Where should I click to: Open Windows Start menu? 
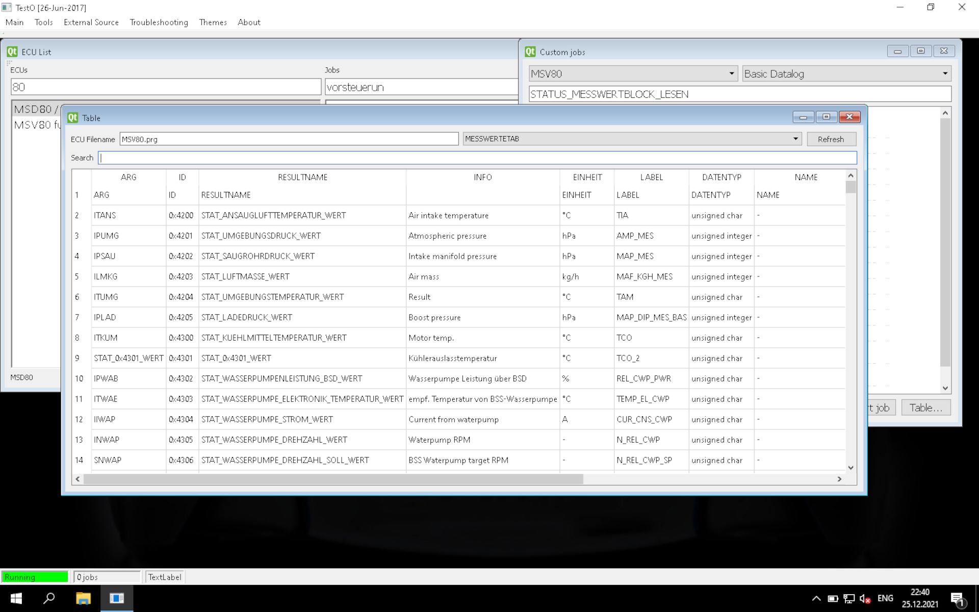coord(16,598)
